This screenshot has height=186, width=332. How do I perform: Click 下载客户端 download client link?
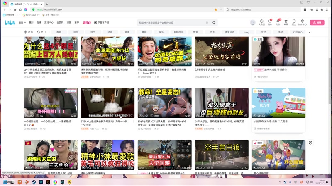pyautogui.click(x=102, y=23)
